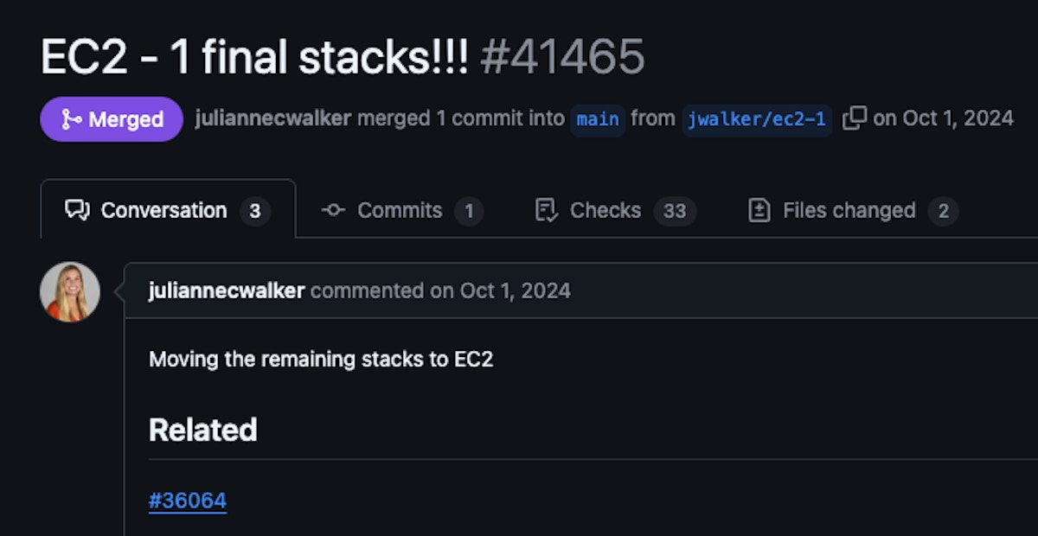Click juliannecwalker username in merge status line
The width and height of the screenshot is (1038, 536).
pyautogui.click(x=273, y=118)
